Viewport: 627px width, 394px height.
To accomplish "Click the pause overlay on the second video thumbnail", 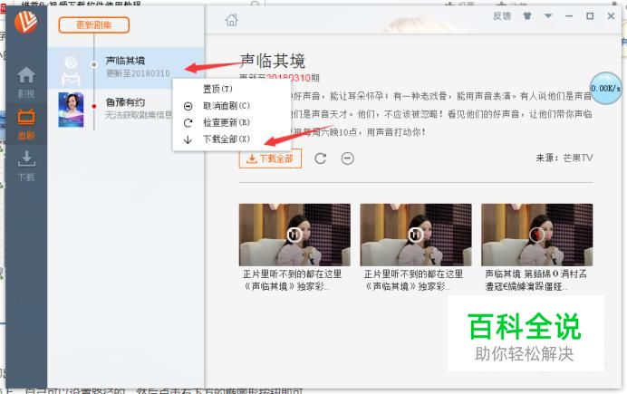I will [x=416, y=235].
